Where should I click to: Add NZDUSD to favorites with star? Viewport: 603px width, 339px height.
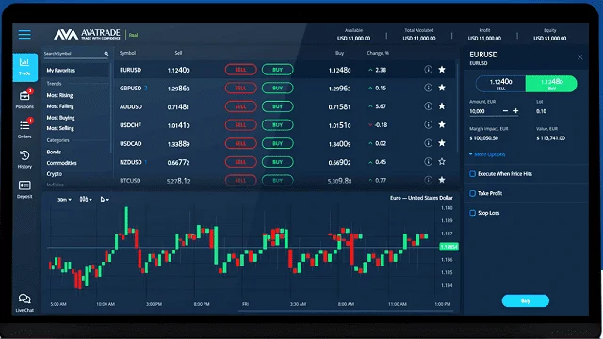(442, 161)
